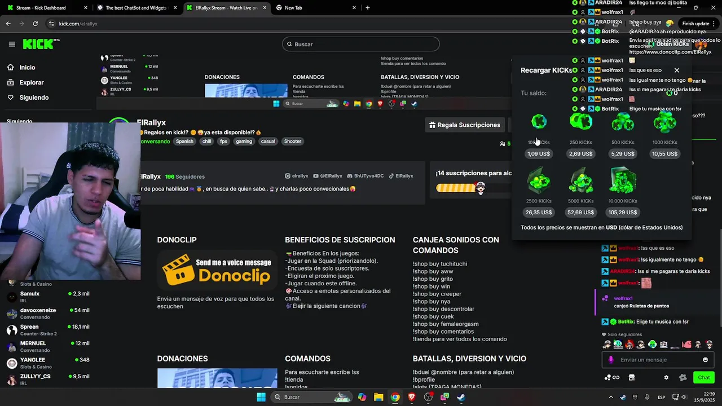Click the 105,29 US$ price button

[623, 213]
